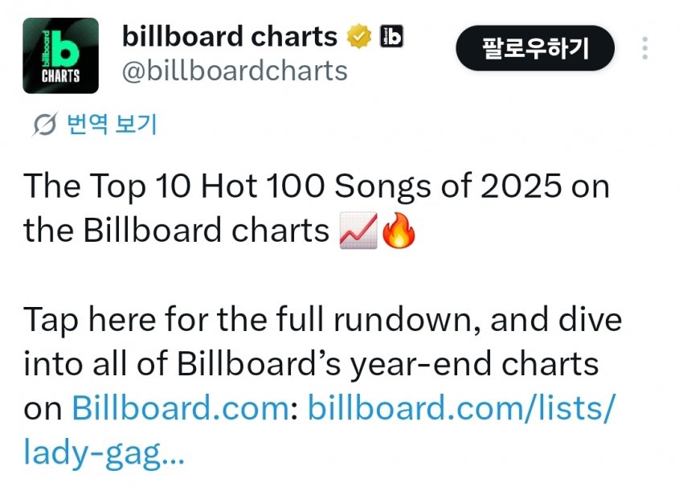Click the fire emoji in tweet

click(x=398, y=231)
